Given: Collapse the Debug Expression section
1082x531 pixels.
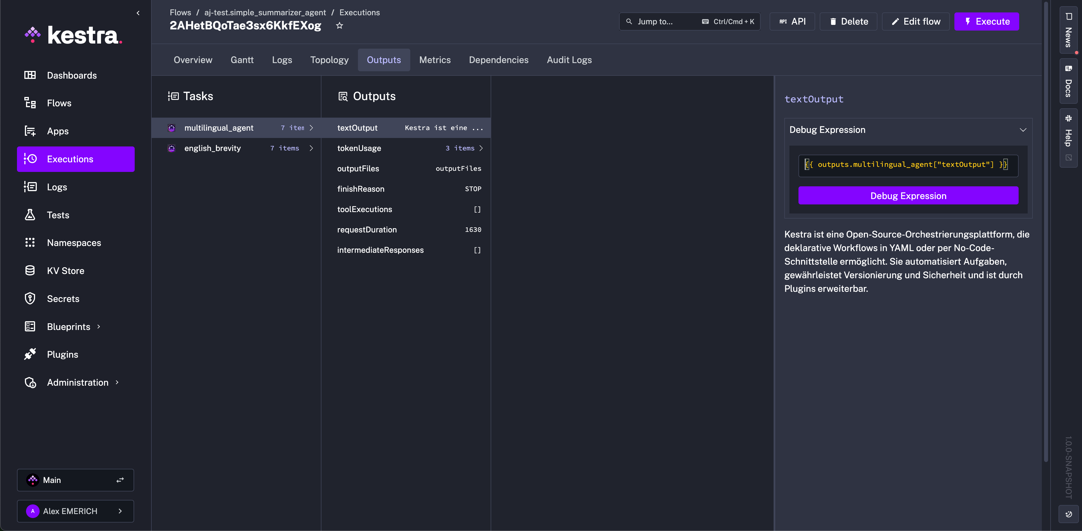Looking at the screenshot, I should pos(1023,130).
